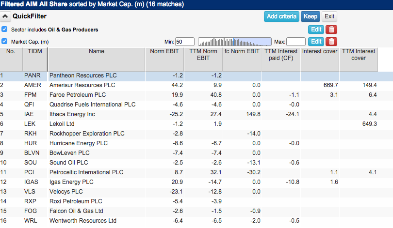The height and width of the screenshot is (228, 393).
Task: Click Faroe TTM Norm EBIT 40.8
Action: tap(216, 95)
